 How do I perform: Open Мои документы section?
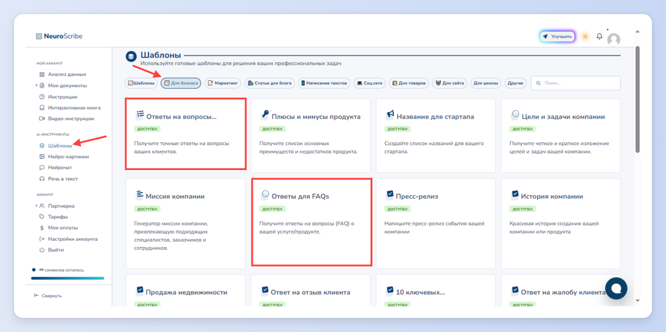[x=67, y=85]
